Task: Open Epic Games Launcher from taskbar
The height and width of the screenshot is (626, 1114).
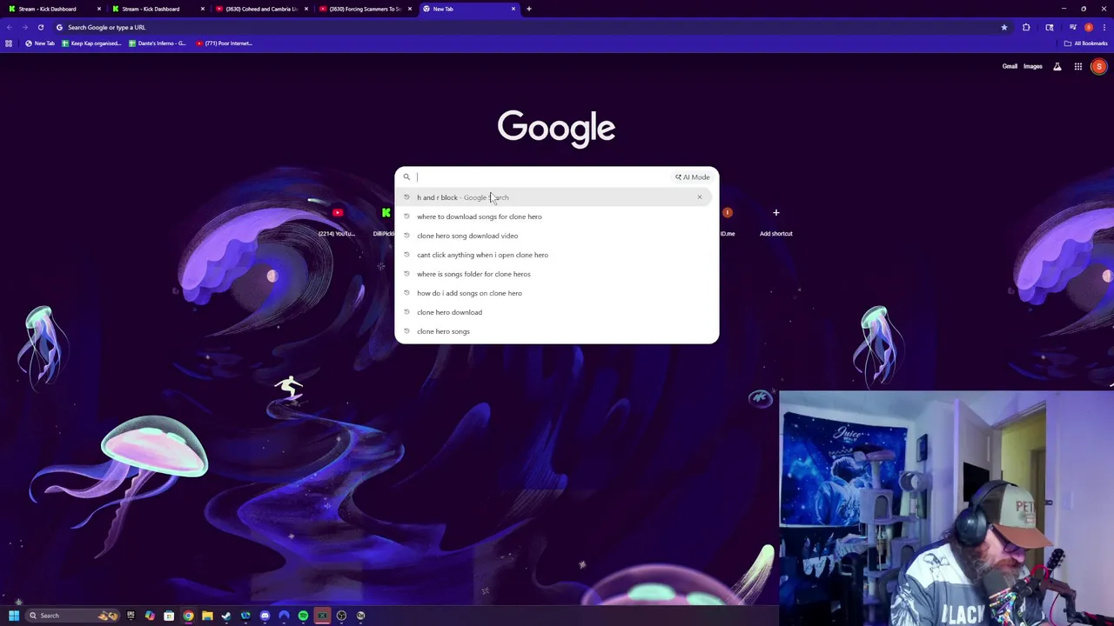Action: [x=131, y=616]
